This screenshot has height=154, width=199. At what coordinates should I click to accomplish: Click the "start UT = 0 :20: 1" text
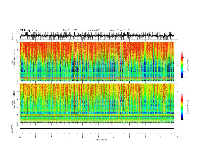click(121, 30)
